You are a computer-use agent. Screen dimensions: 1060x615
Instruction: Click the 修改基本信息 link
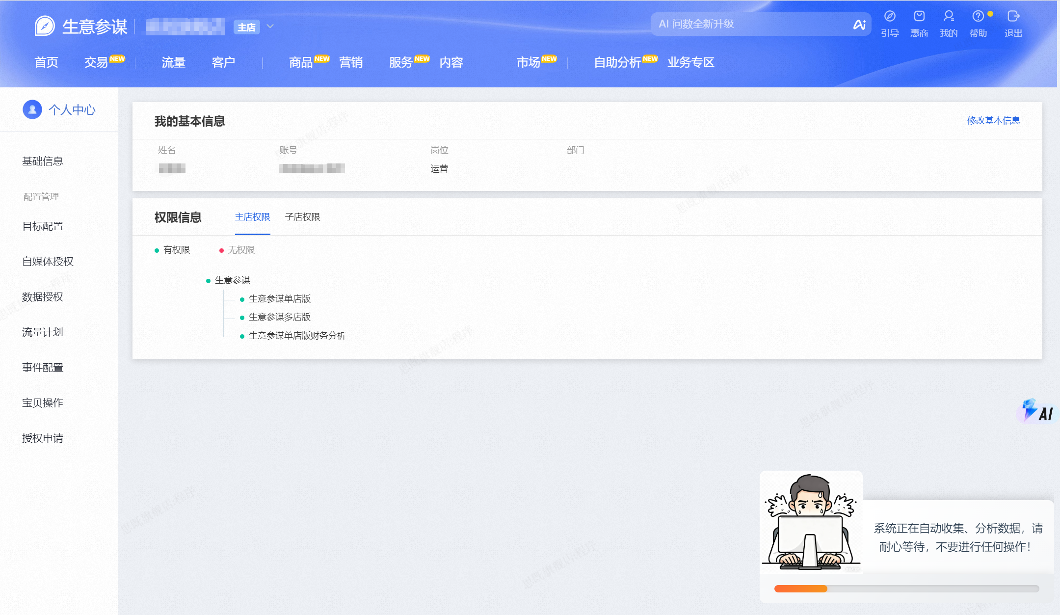993,121
